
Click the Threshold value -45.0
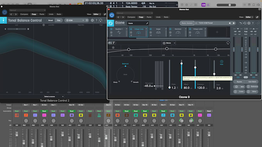147,86
